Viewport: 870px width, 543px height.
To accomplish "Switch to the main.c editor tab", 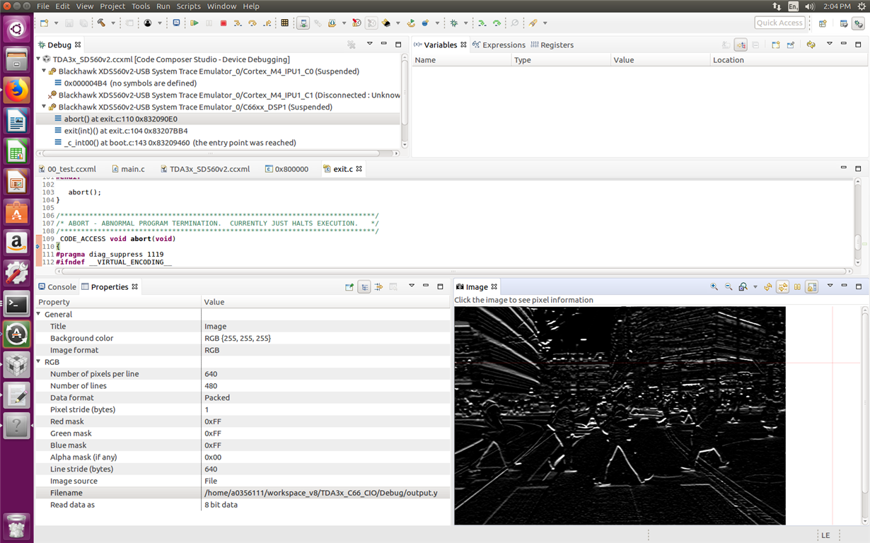I will pos(132,169).
